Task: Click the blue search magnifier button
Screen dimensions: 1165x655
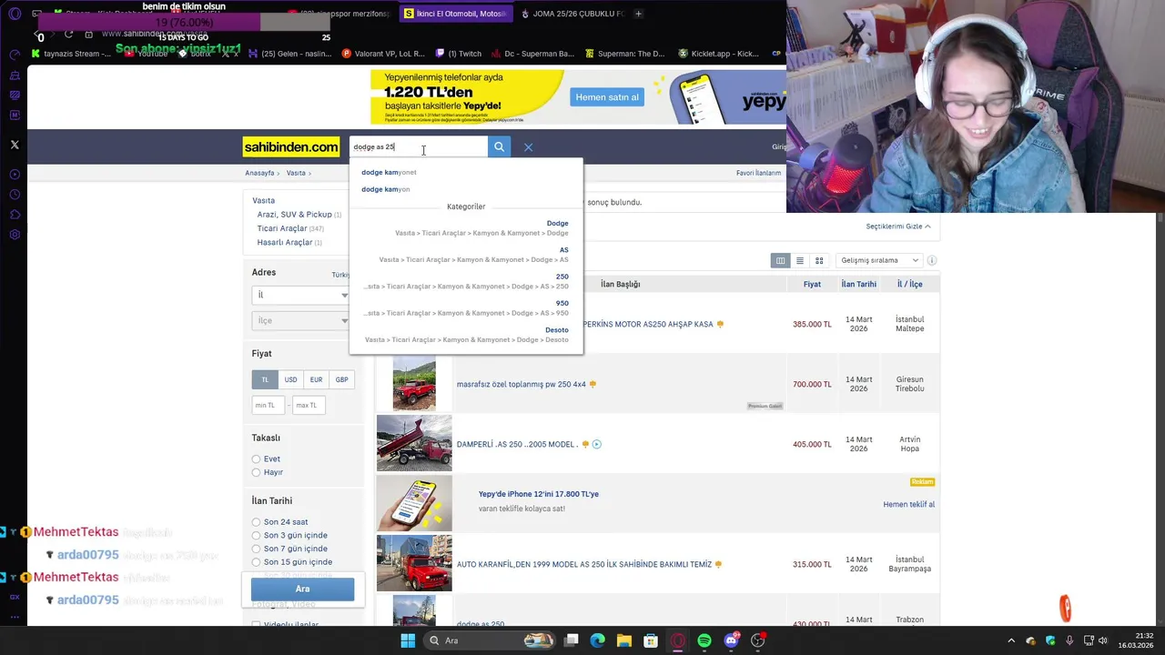Action: click(499, 146)
